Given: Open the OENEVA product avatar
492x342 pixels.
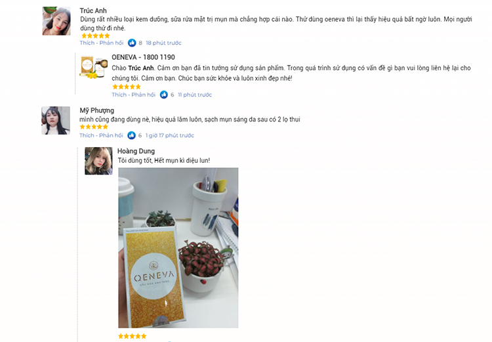Looking at the screenshot, I should tap(94, 67).
